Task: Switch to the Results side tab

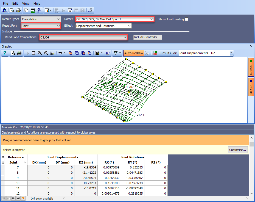Action: click(251, 87)
